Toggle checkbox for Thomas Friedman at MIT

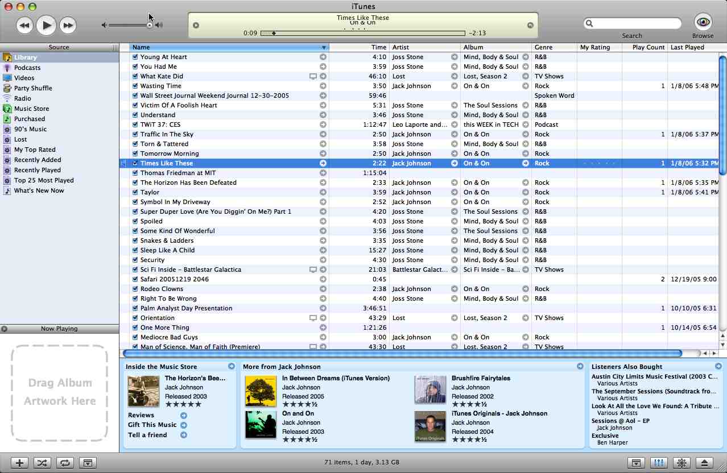pos(135,173)
